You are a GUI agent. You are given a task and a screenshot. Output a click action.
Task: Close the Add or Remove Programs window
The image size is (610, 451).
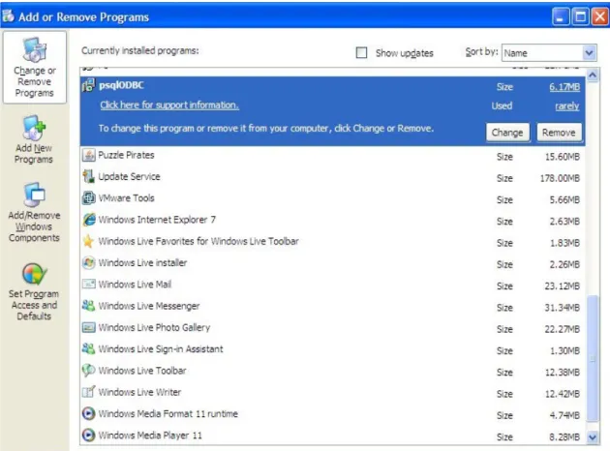(x=599, y=16)
